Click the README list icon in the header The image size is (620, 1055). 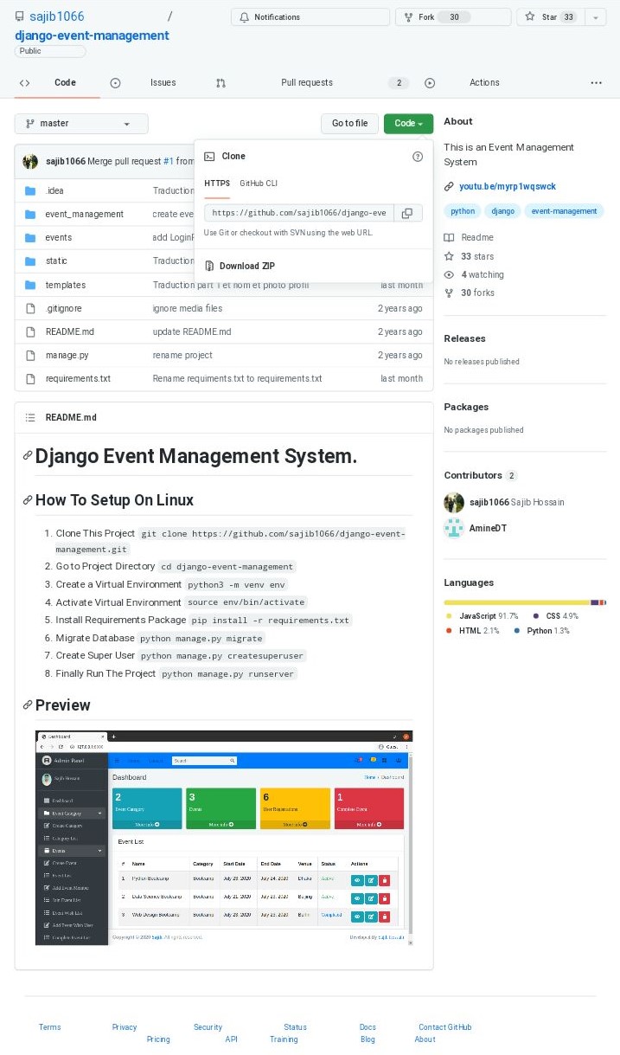click(29, 417)
